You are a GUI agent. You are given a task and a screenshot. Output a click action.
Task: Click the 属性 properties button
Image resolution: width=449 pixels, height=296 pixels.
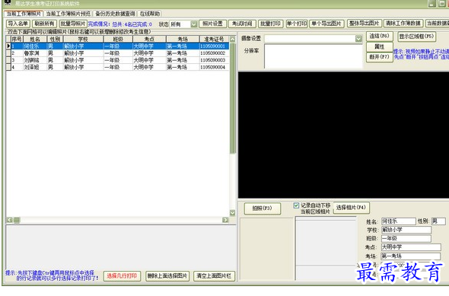pyautogui.click(x=379, y=46)
